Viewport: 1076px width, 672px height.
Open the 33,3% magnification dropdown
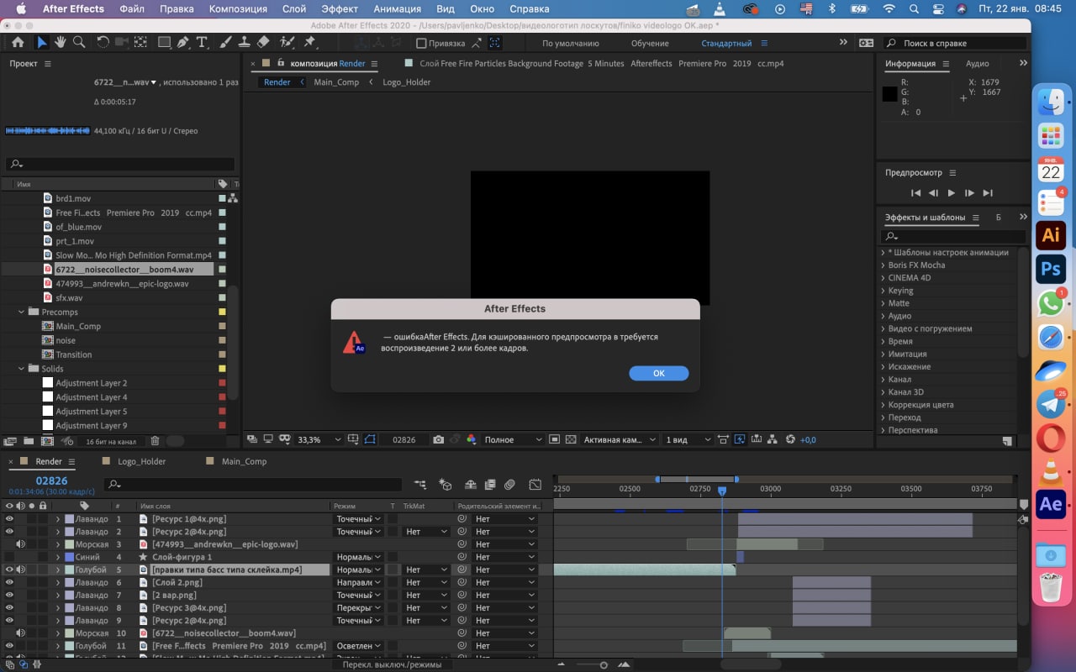tap(319, 439)
